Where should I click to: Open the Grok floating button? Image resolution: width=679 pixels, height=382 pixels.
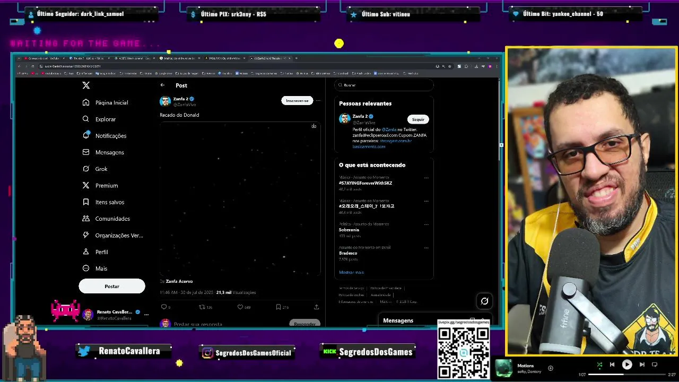tap(484, 301)
